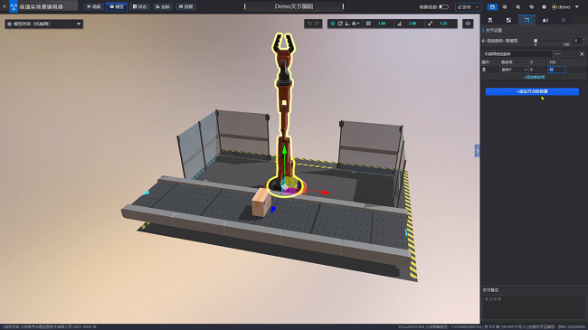Screen dimensions: 588x330
Task: Open the fifth header menu tab
Action: click(x=186, y=6)
